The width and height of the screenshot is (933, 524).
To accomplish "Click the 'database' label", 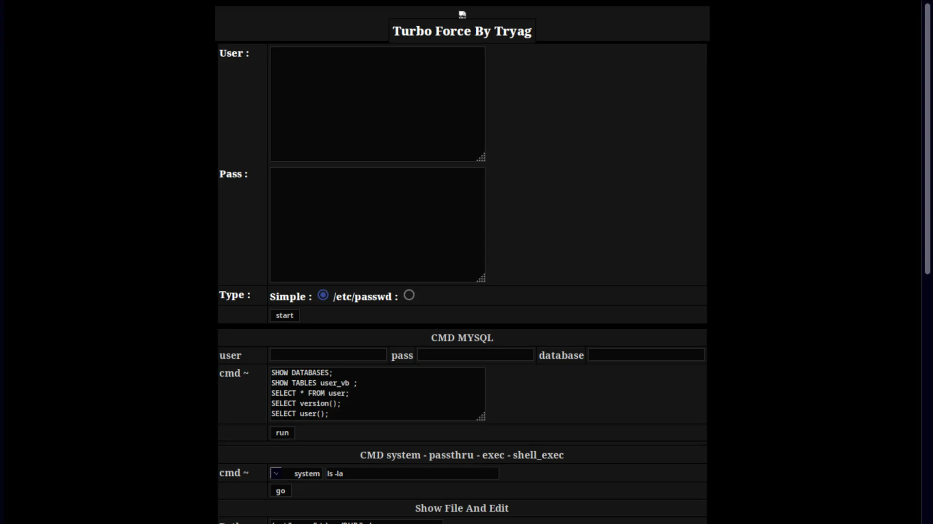I will click(561, 355).
